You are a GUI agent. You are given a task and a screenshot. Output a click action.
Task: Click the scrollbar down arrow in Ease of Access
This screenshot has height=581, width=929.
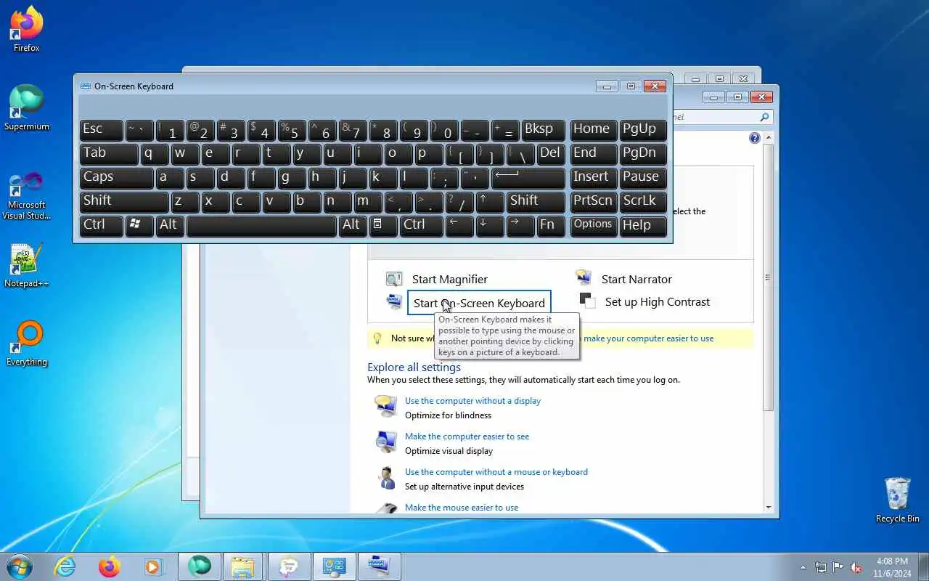coord(768,507)
